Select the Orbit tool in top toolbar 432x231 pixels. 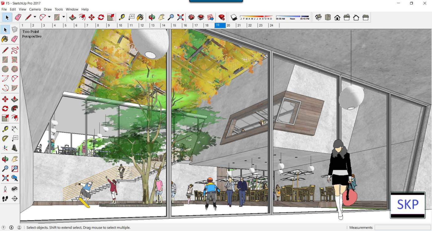pos(152,17)
